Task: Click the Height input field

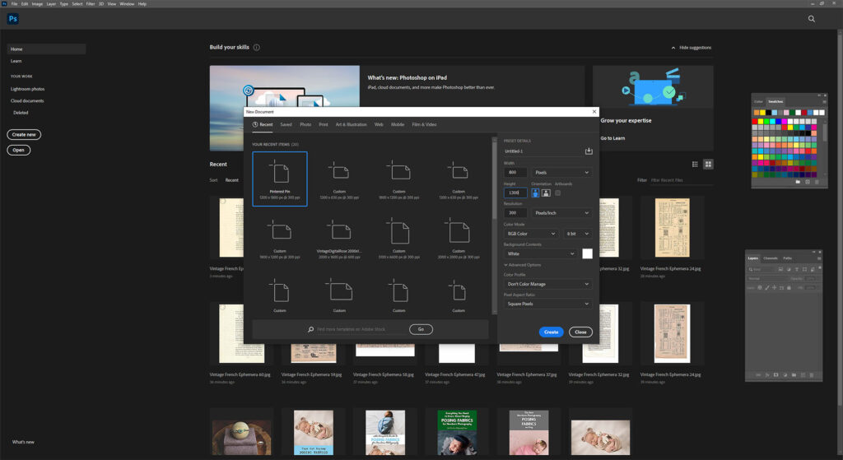Action: click(515, 193)
